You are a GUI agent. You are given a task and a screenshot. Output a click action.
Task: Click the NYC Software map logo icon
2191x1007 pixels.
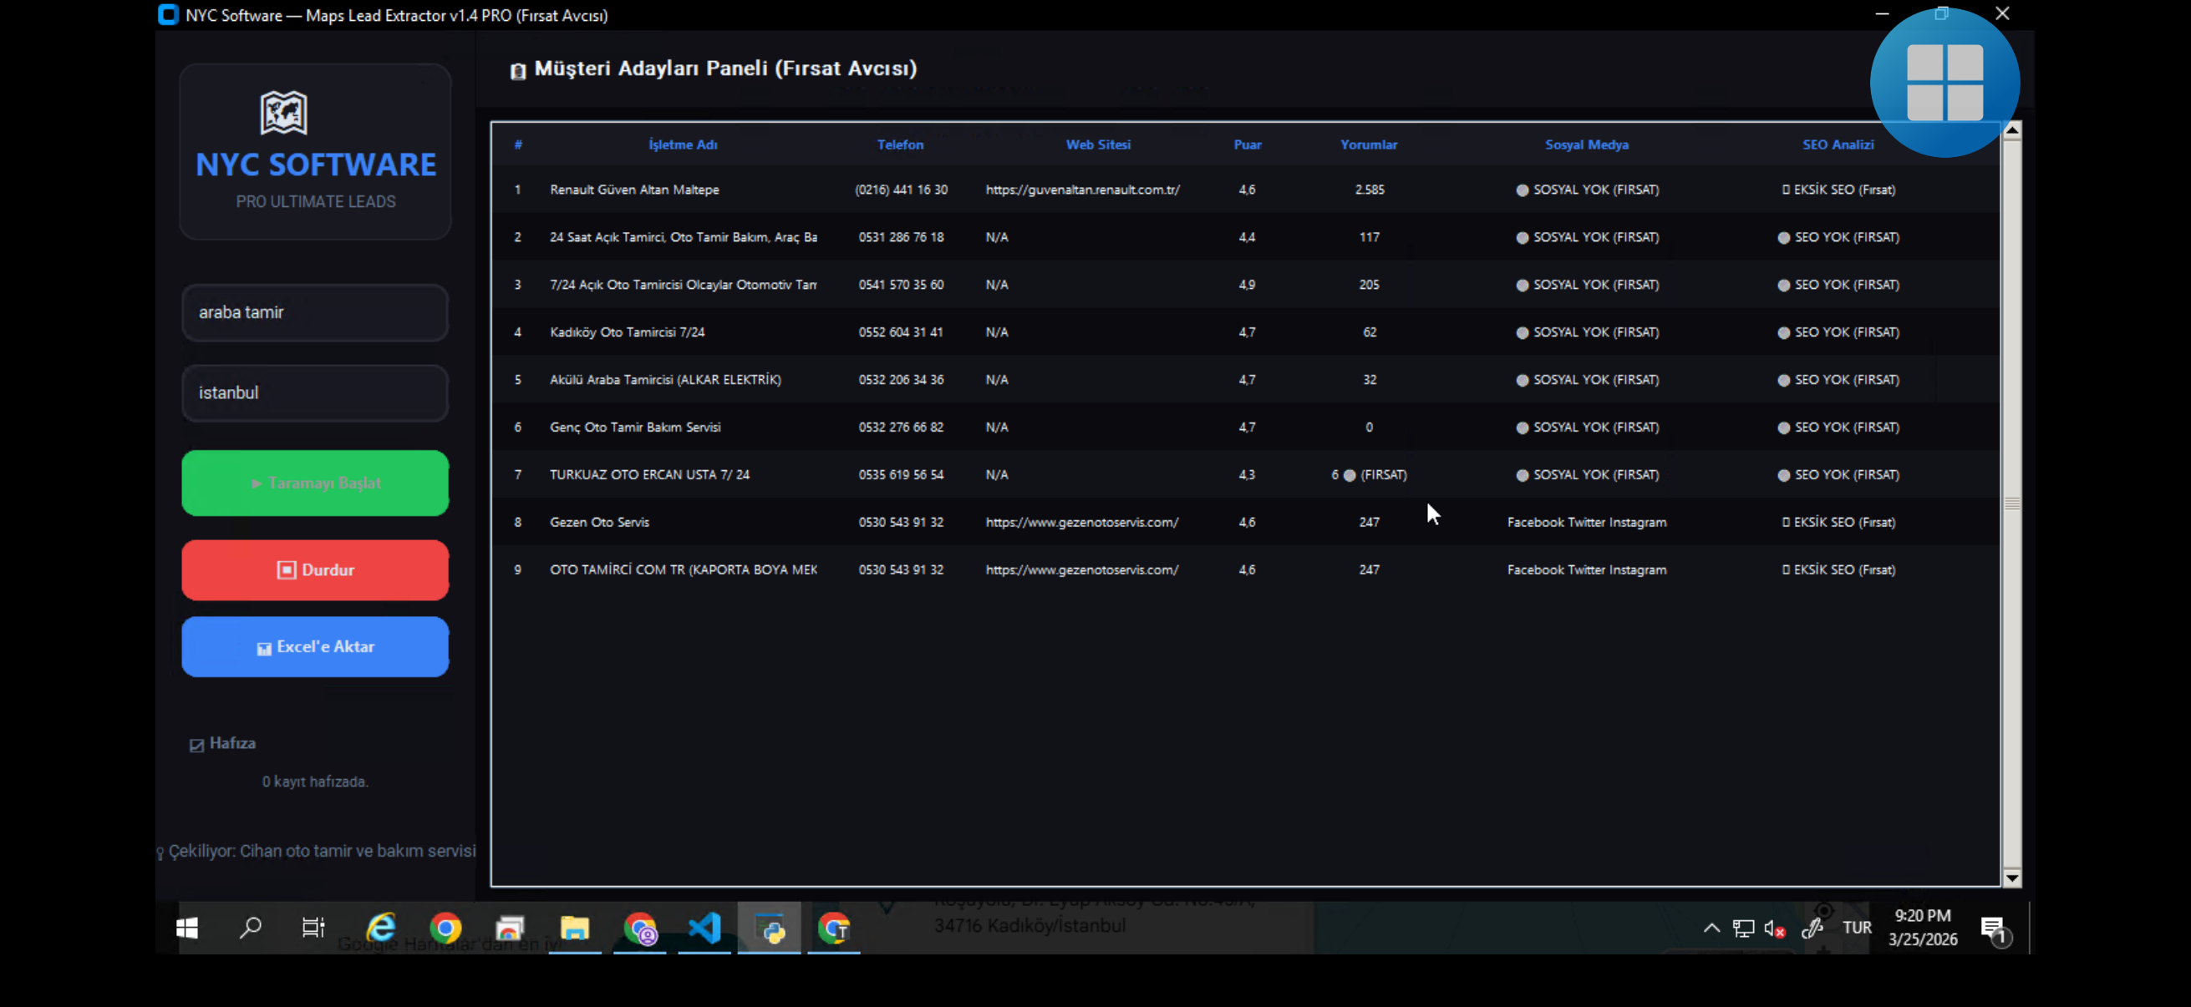coord(283,112)
